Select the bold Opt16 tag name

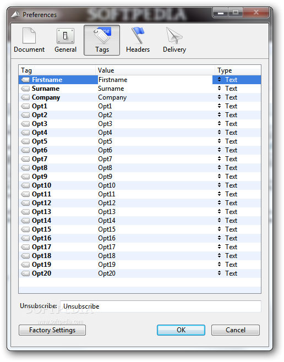42,238
